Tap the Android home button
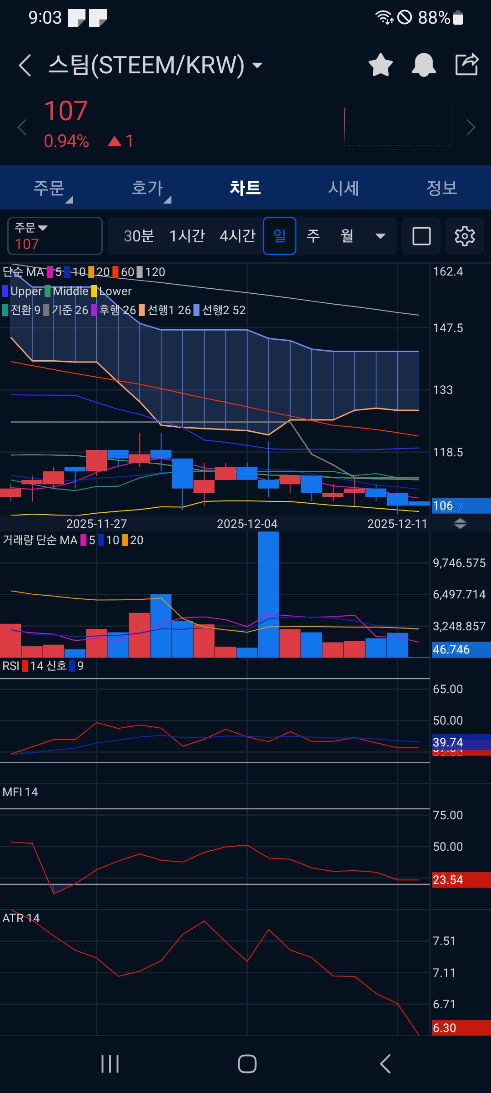The height and width of the screenshot is (1093, 491). (247, 1064)
